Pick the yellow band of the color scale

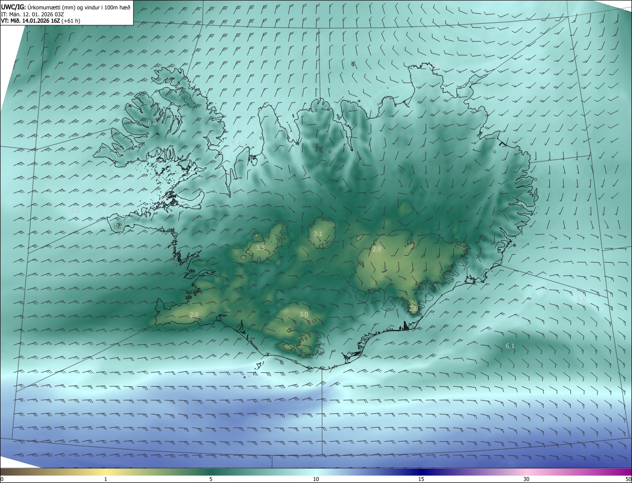[x=106, y=472]
